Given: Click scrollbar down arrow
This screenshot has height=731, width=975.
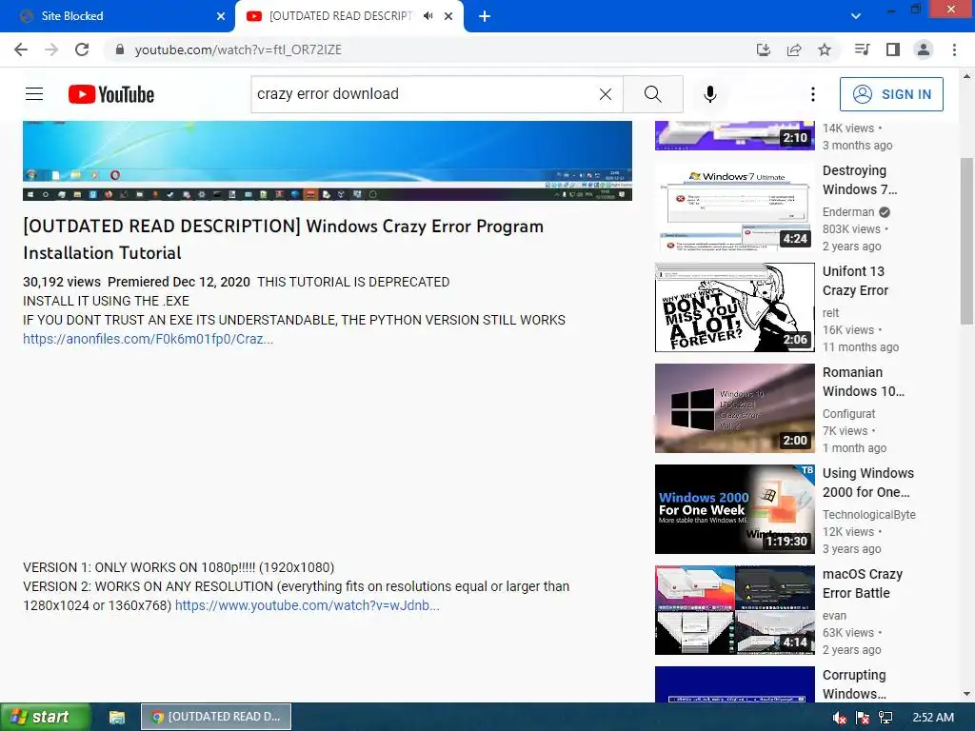Looking at the screenshot, I should pos(967,694).
